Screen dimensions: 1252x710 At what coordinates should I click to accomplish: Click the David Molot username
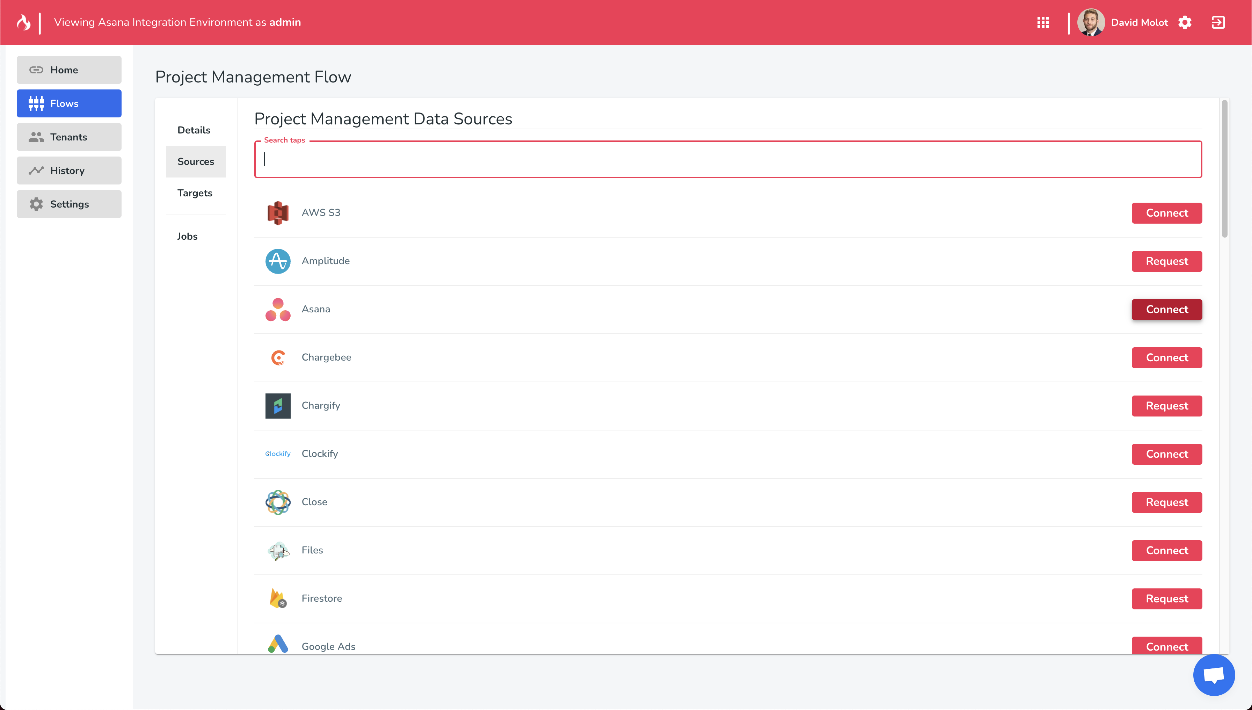(x=1140, y=22)
